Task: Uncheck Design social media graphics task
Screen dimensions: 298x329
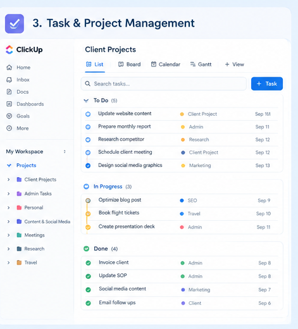Action: pos(88,166)
